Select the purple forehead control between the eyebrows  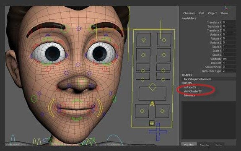point(78,29)
